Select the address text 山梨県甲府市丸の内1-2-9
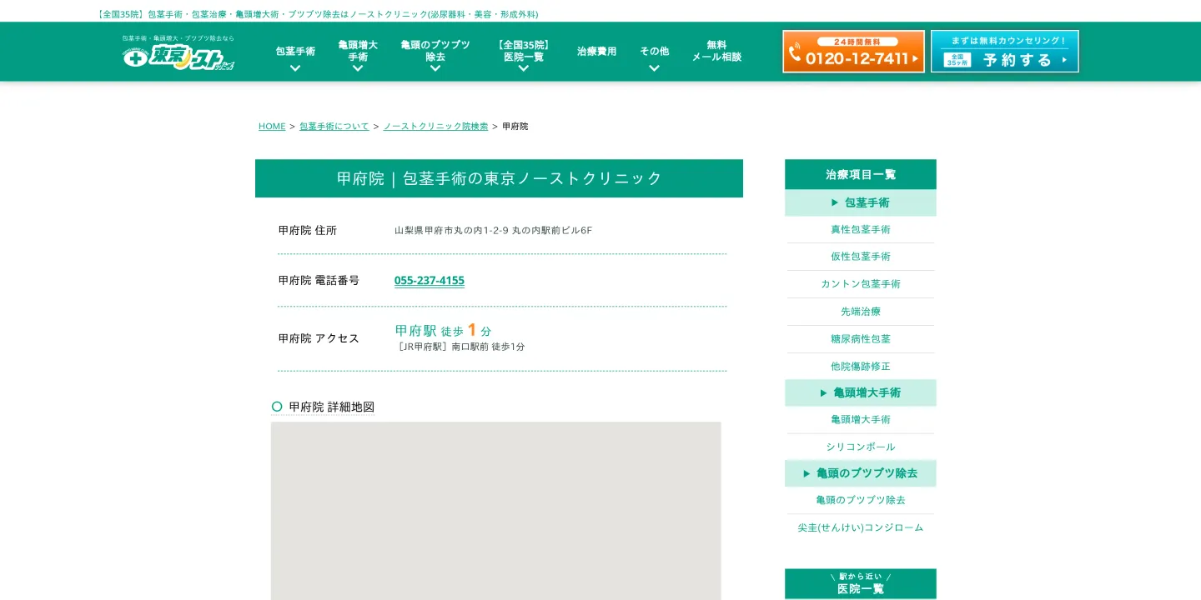The height and width of the screenshot is (600, 1201). 451,231
